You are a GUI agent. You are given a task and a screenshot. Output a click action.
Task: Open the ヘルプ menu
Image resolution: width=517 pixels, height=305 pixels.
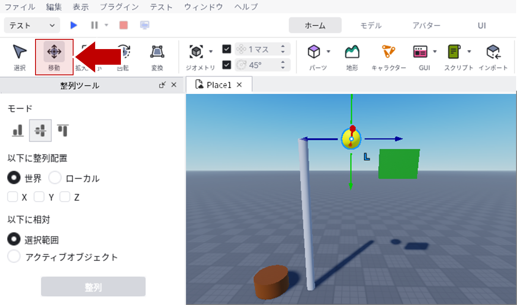[246, 7]
